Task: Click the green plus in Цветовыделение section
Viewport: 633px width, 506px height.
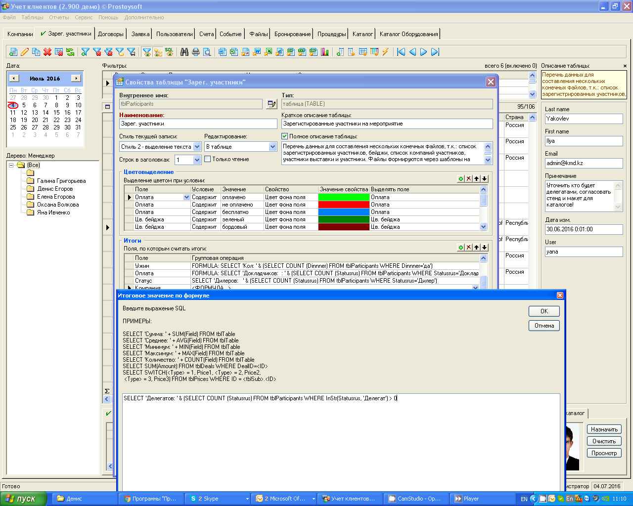Action: pyautogui.click(x=461, y=179)
